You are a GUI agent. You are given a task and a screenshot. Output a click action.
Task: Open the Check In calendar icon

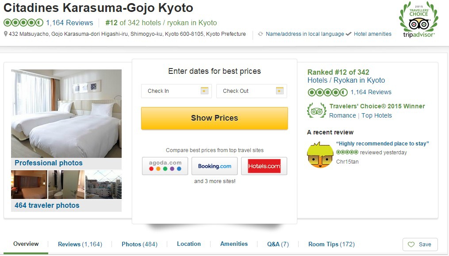[204, 91]
